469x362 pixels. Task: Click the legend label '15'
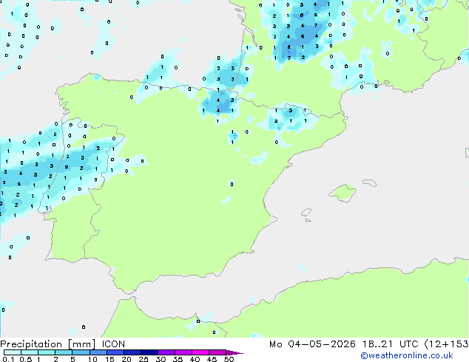[109, 359]
